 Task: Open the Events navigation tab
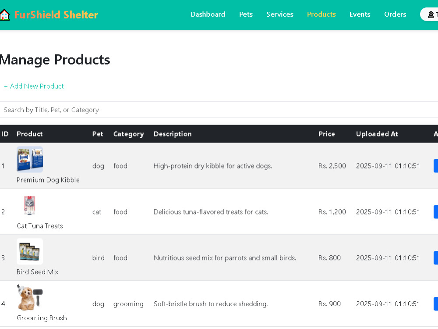(360, 14)
